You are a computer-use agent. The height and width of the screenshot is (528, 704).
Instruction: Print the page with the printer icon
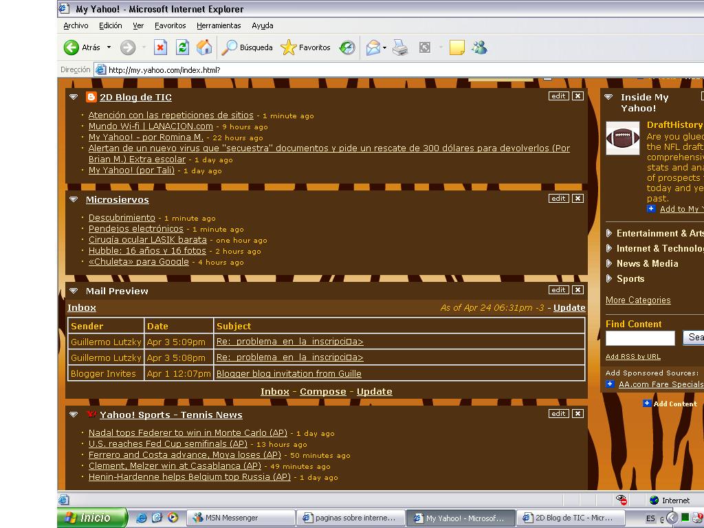pyautogui.click(x=400, y=47)
